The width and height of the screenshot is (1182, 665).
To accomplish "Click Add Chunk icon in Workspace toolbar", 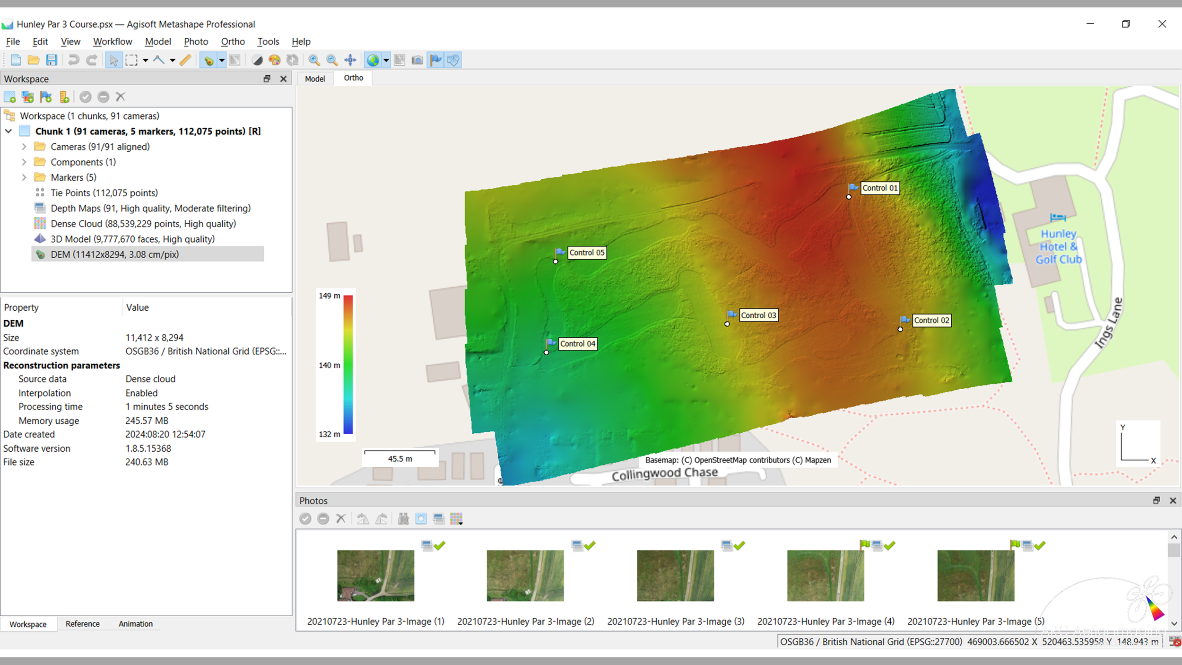I will coord(10,97).
